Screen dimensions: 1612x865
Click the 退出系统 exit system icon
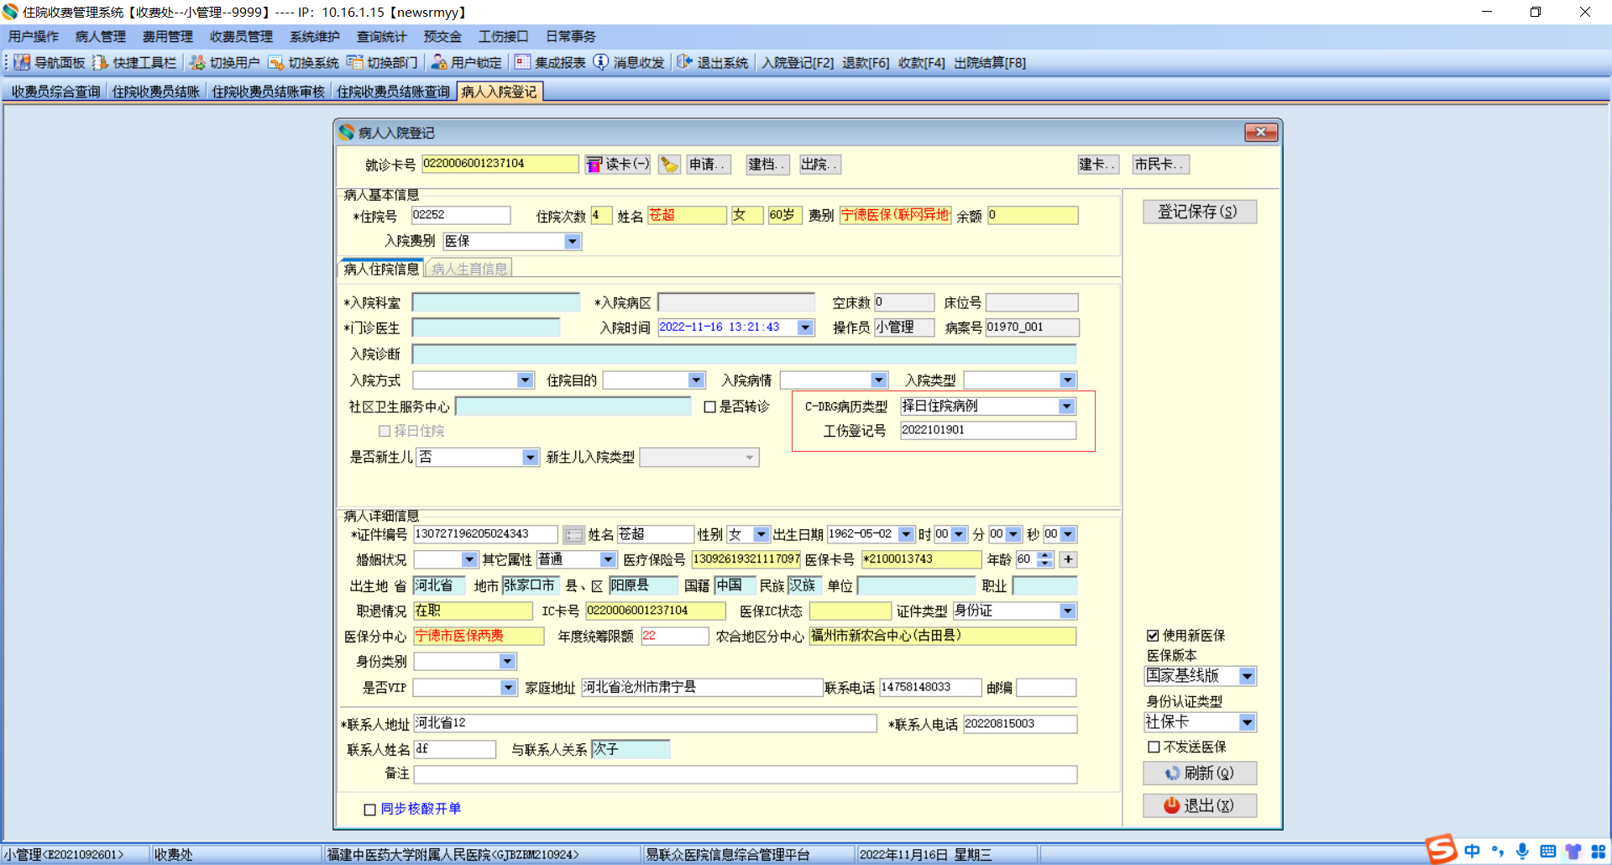[684, 63]
